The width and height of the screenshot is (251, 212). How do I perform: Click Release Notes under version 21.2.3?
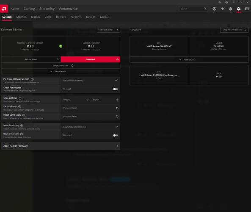pyautogui.click(x=31, y=59)
